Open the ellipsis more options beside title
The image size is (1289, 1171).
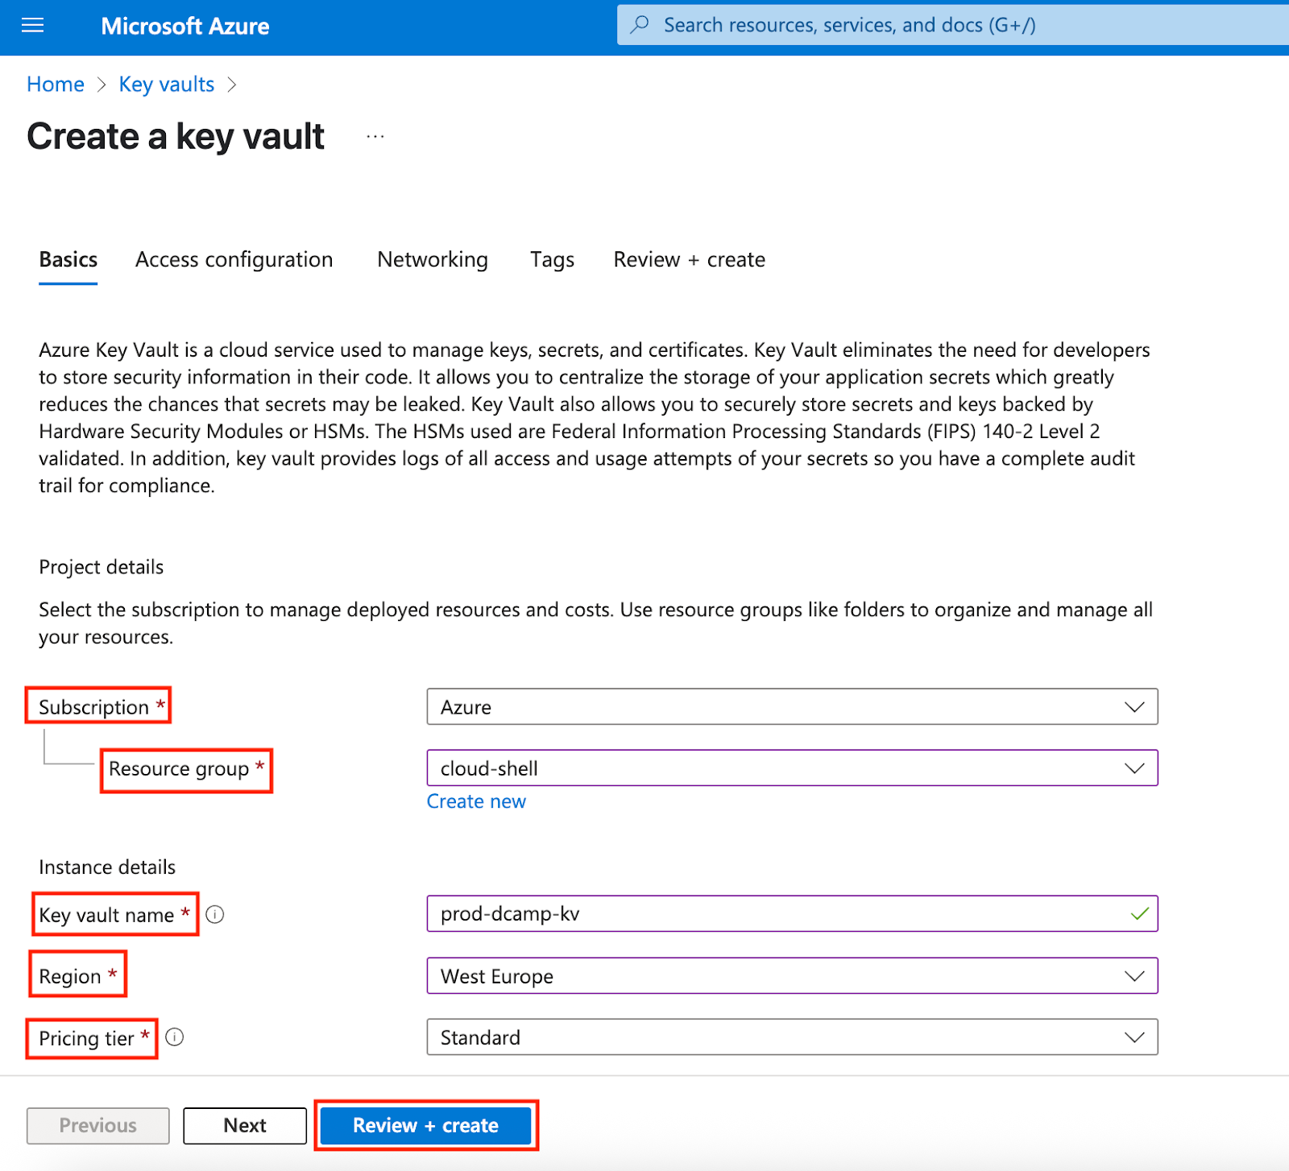tap(375, 137)
